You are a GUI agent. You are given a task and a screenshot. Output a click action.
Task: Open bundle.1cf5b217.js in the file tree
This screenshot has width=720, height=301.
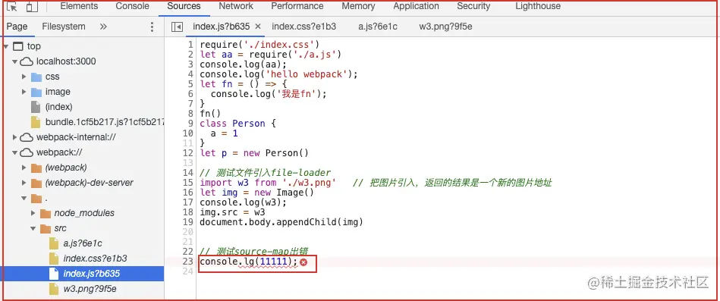tap(104, 122)
